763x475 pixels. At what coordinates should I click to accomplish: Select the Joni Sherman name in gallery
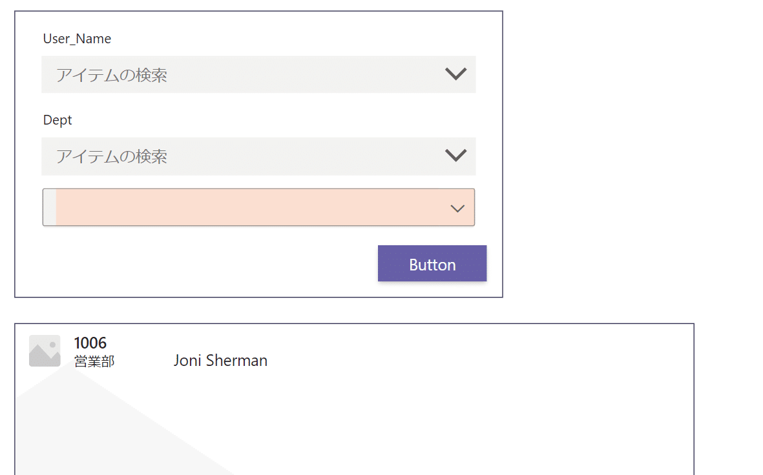click(x=220, y=361)
